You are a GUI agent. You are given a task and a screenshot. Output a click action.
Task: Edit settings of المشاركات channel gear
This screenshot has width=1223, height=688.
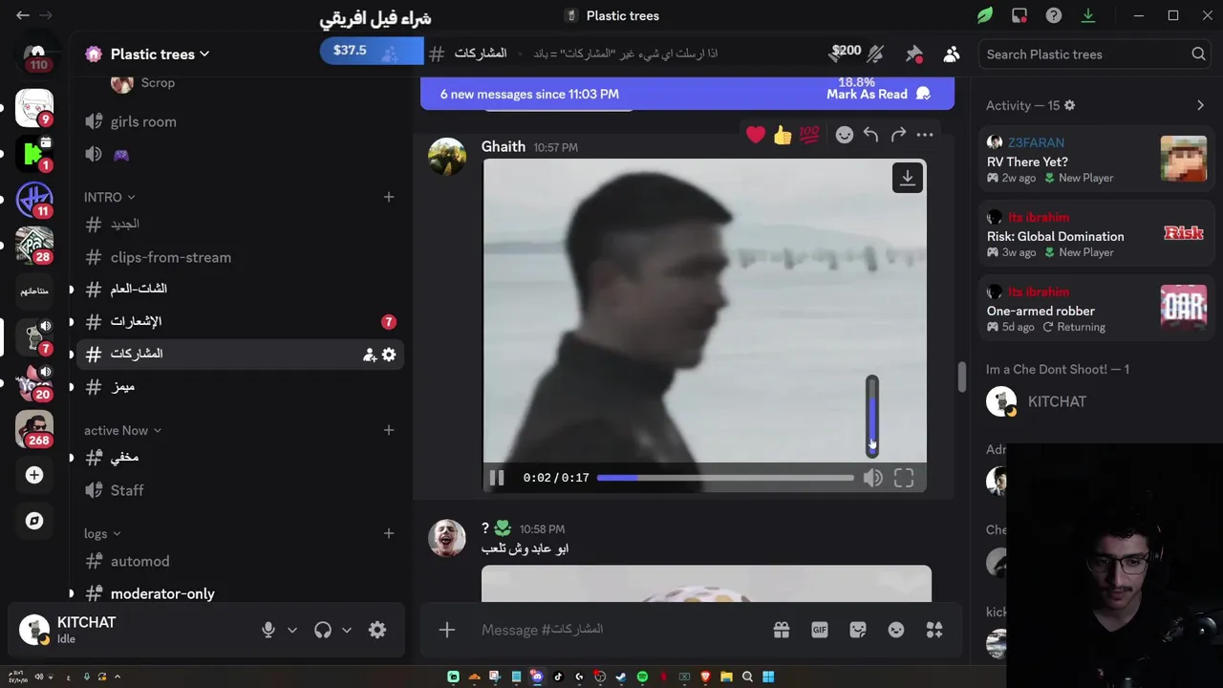tap(389, 355)
